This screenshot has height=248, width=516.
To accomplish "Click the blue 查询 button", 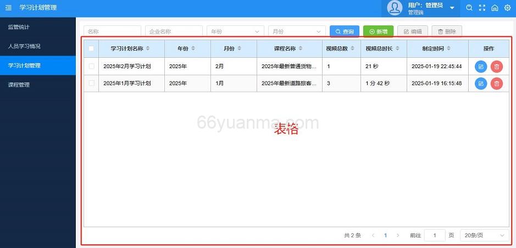I will click(345, 31).
